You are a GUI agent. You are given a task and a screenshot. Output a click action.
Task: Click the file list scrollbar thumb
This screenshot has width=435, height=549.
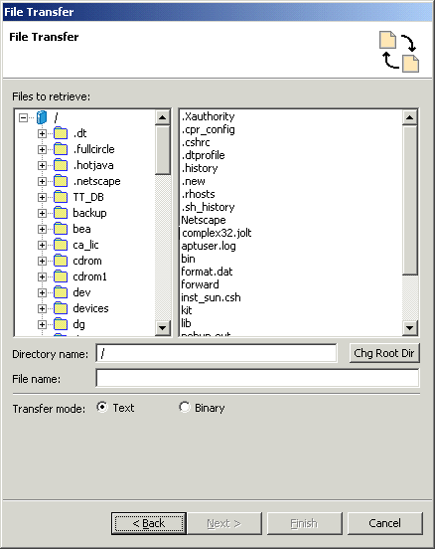(410, 200)
